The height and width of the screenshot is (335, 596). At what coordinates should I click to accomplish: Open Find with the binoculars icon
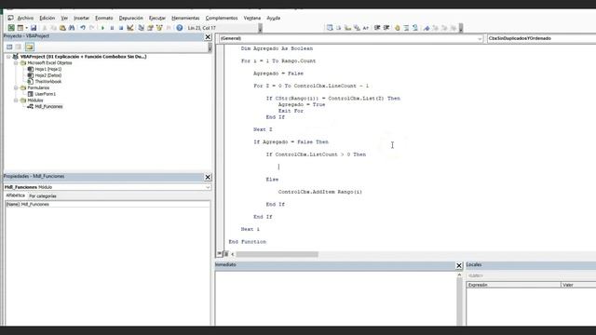click(71, 28)
